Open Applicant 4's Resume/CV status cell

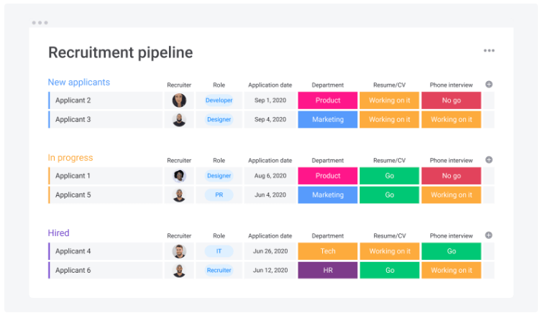click(x=389, y=251)
